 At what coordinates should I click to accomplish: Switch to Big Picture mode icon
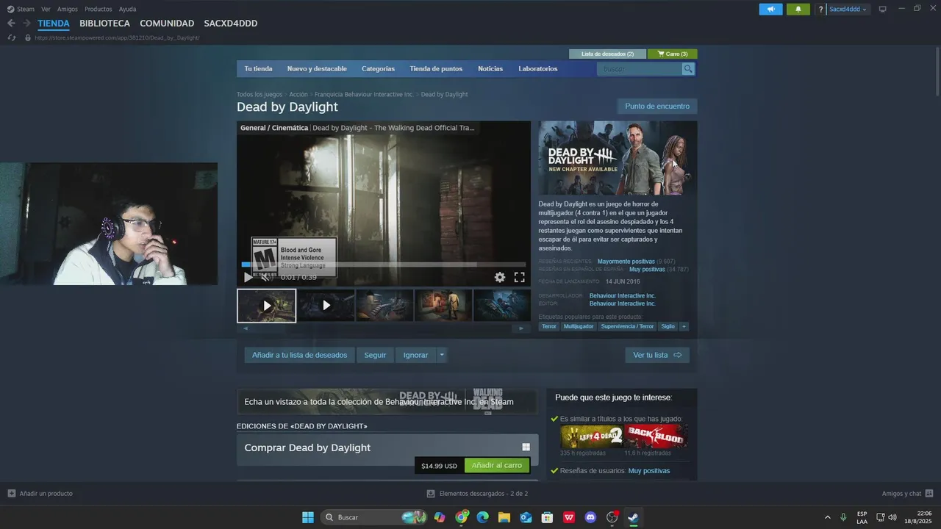point(883,9)
